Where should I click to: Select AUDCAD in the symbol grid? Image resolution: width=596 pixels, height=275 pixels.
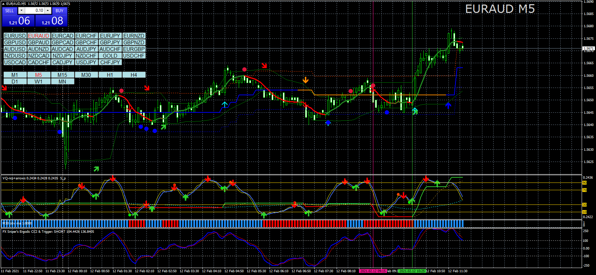pos(63,49)
